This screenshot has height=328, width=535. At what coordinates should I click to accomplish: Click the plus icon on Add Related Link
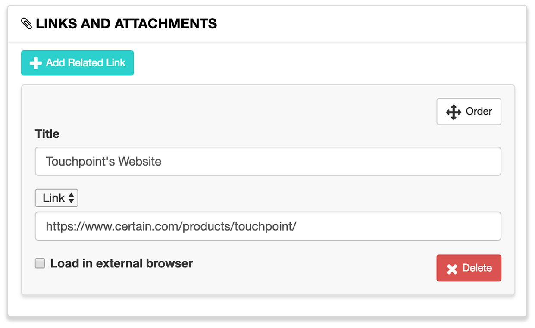tap(35, 63)
